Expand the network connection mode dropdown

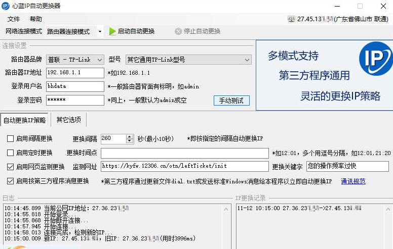99,31
